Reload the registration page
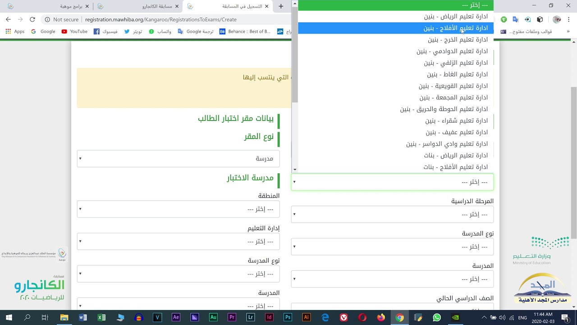The image size is (577, 325). coord(32,19)
